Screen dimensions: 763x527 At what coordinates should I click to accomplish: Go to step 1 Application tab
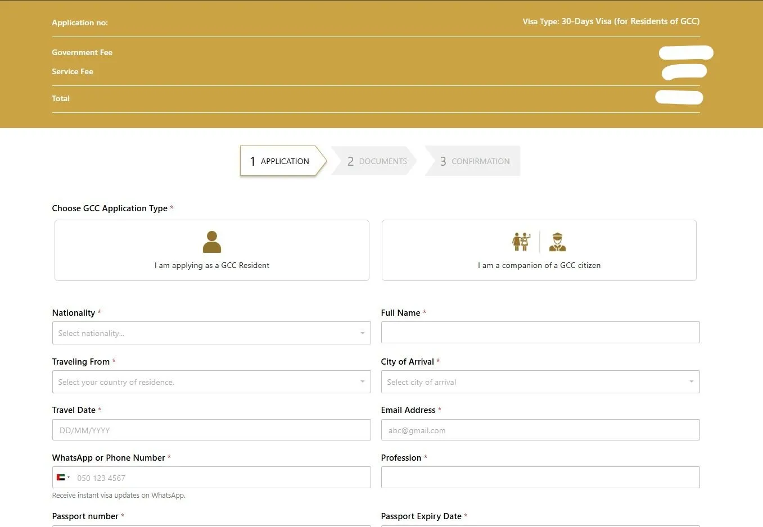click(280, 161)
